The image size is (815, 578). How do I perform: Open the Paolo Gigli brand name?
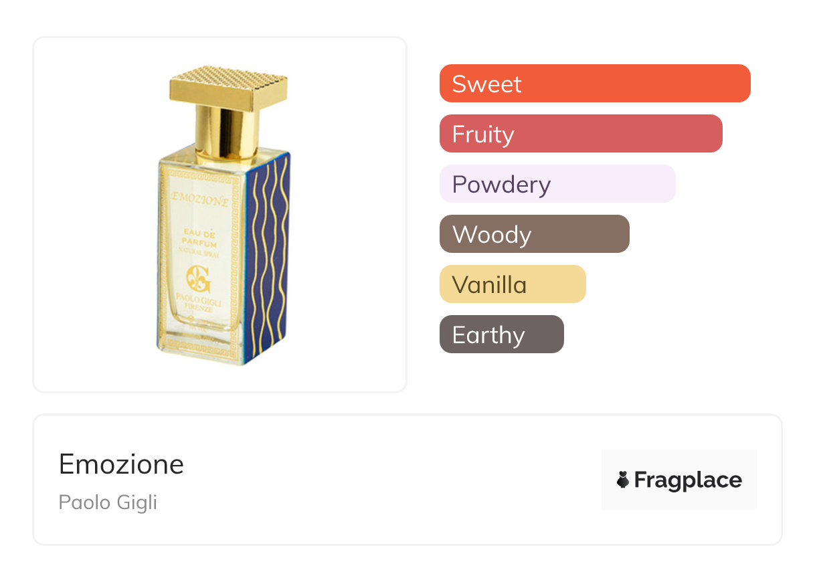(x=108, y=502)
